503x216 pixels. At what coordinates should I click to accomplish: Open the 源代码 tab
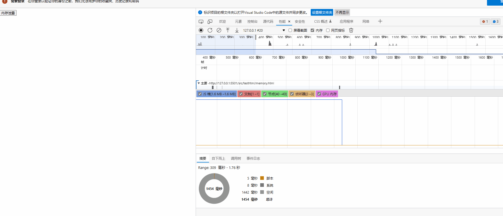tap(268, 22)
